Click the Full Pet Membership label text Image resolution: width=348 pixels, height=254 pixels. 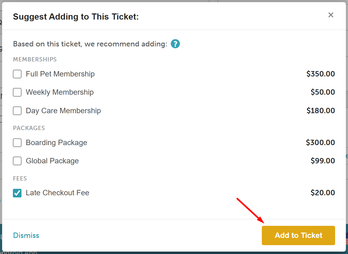coord(60,74)
